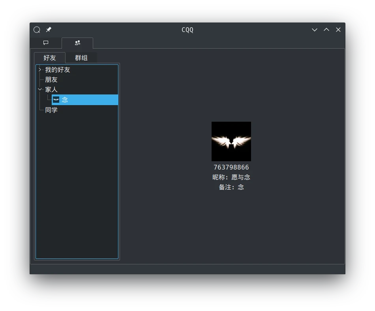Maximize the CQQ window
Screen dimensions: 375x311
click(326, 30)
